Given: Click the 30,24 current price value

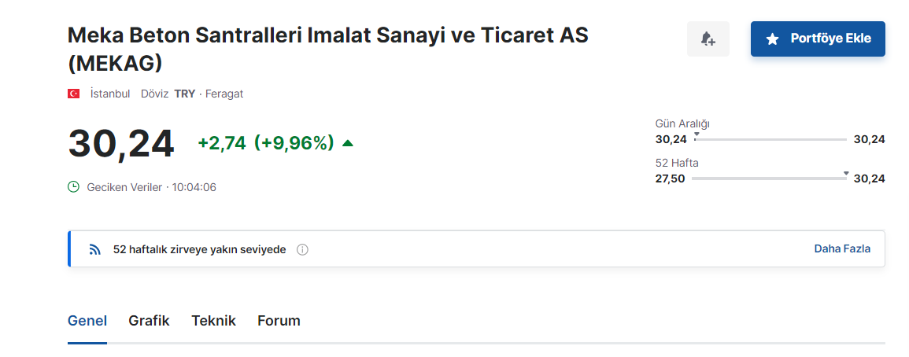Looking at the screenshot, I should point(121,143).
